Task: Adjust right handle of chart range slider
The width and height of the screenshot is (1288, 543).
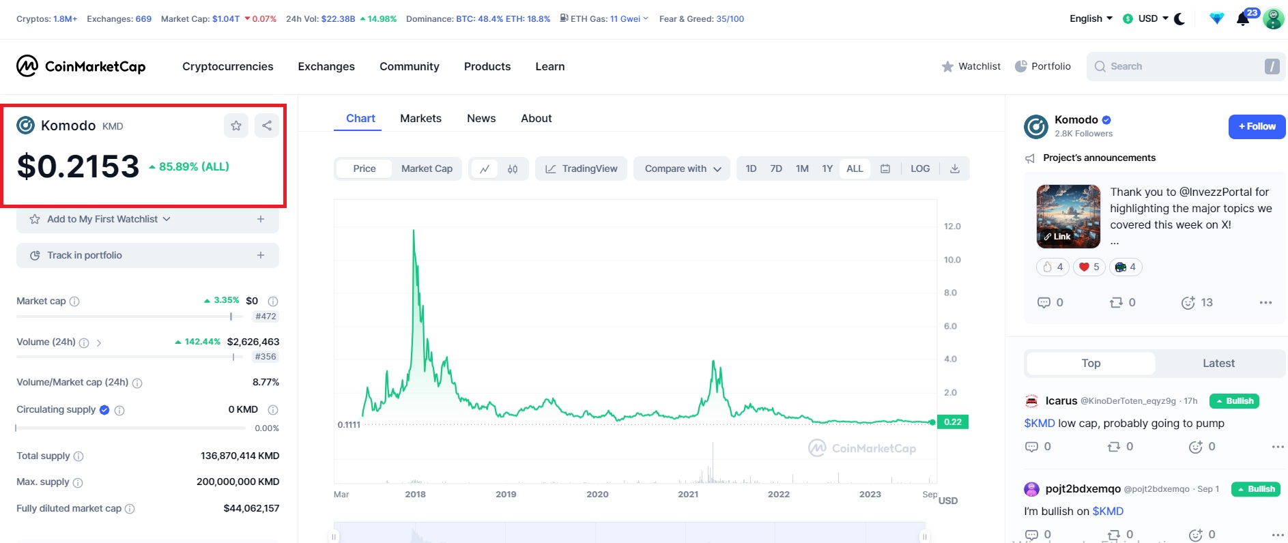Action: coord(925,537)
